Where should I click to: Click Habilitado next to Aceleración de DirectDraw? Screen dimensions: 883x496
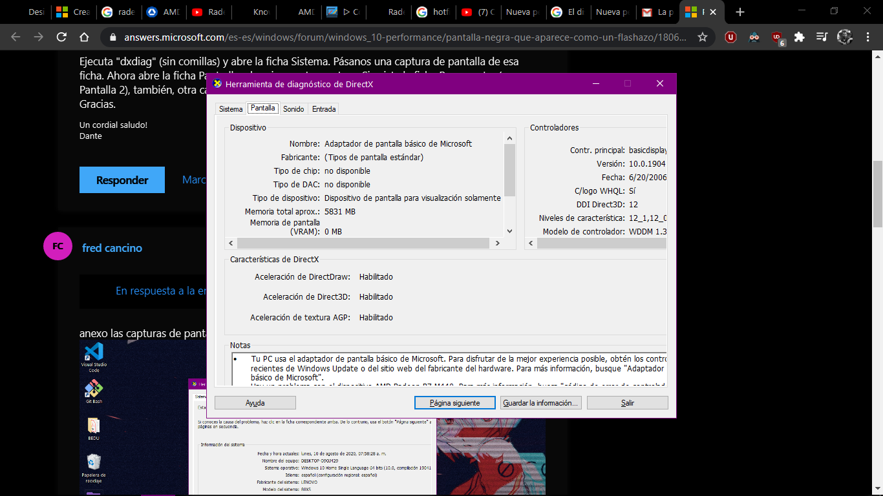376,277
